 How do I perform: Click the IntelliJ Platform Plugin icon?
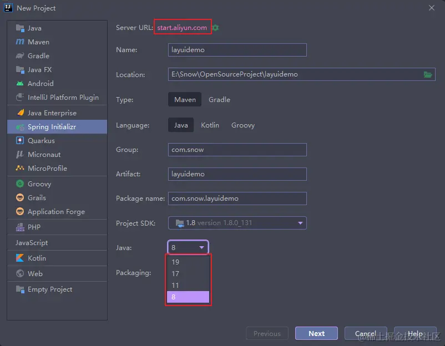tap(20, 97)
